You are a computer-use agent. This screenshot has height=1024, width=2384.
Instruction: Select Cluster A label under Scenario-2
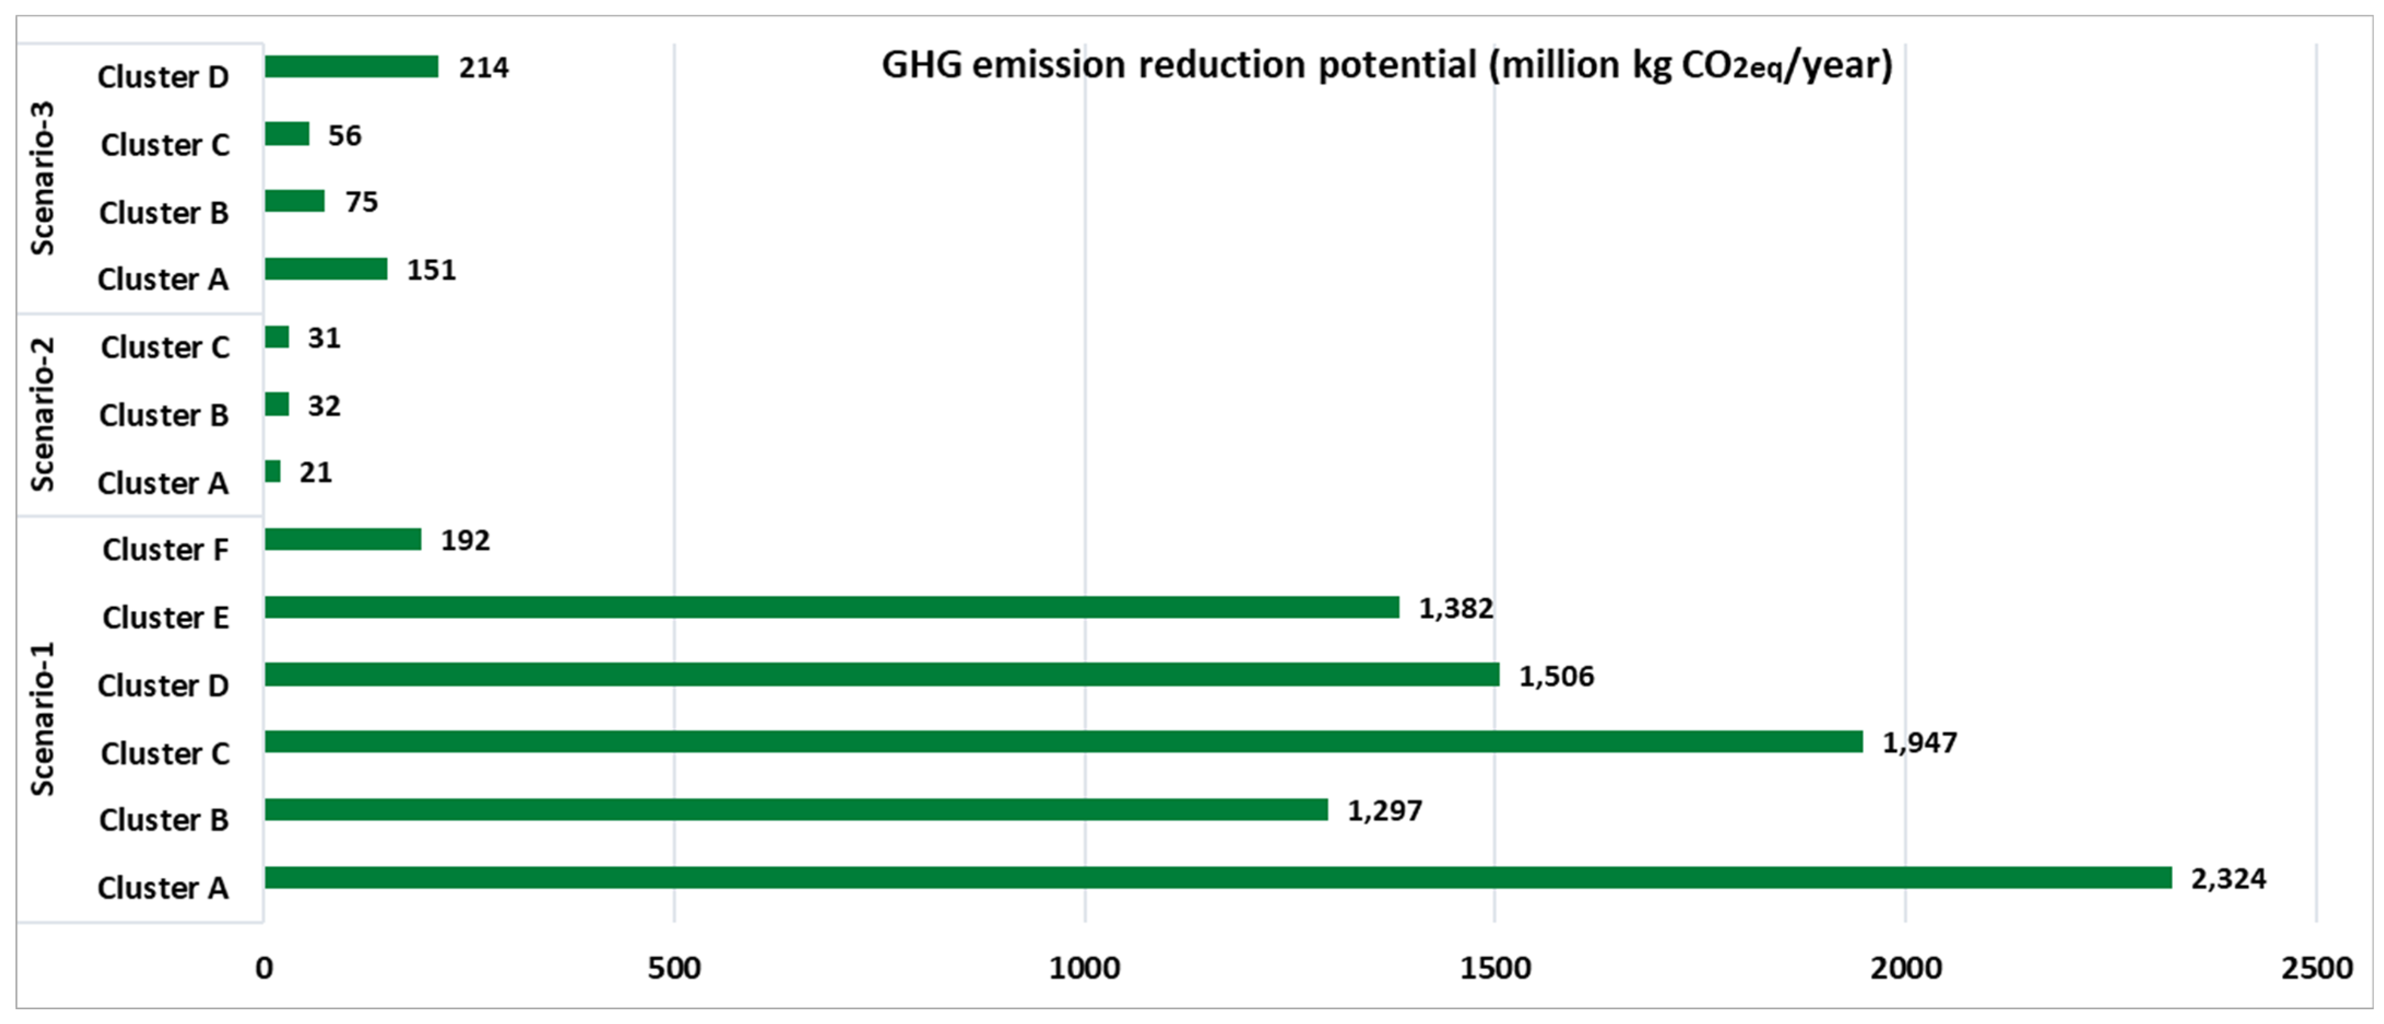coord(163,482)
